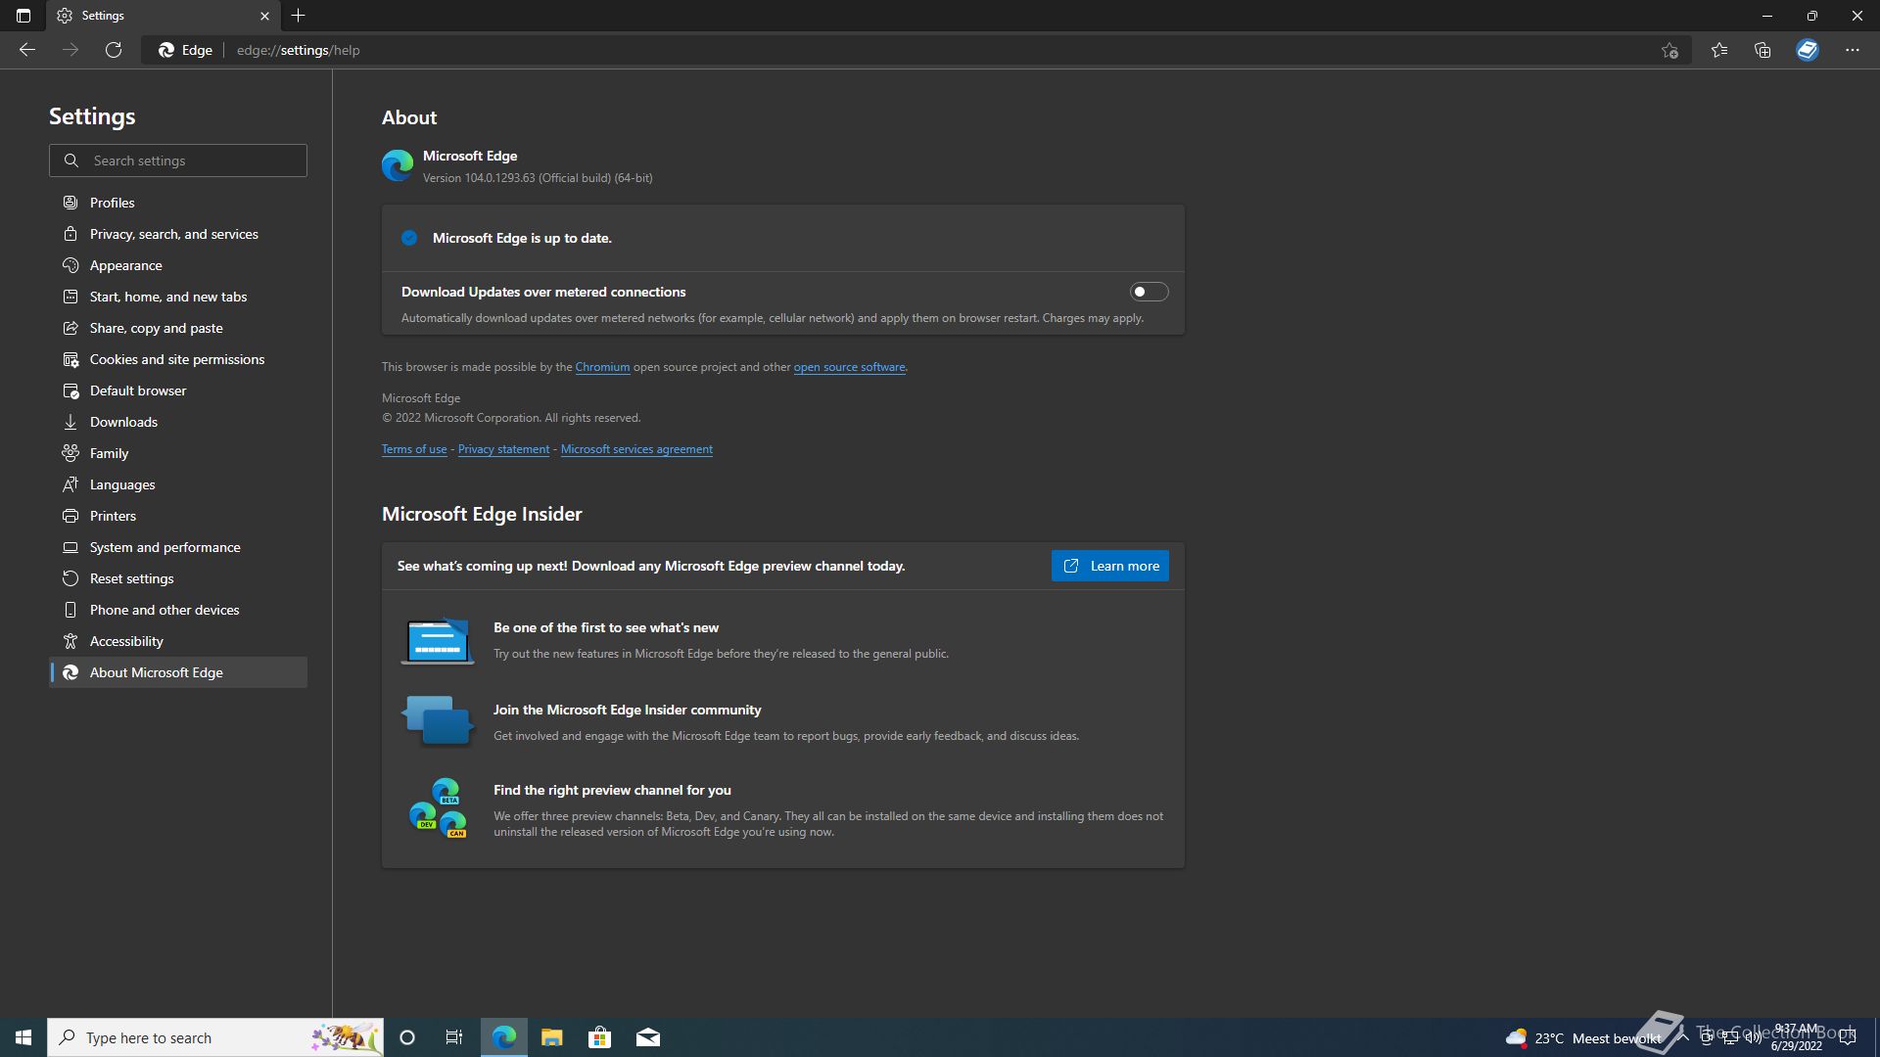Select Accessibility settings
This screenshot has width=1880, height=1057.
coord(178,641)
